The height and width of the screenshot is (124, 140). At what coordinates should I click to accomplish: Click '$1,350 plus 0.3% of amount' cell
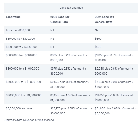[x=114, y=58]
